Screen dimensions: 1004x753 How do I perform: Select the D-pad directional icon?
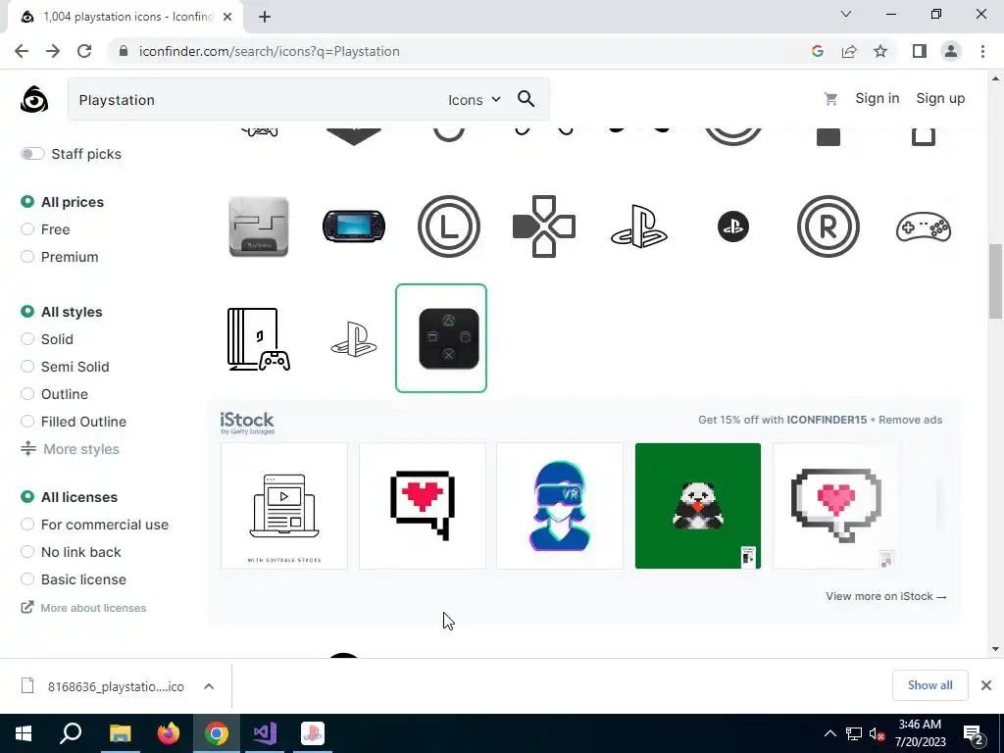(543, 226)
